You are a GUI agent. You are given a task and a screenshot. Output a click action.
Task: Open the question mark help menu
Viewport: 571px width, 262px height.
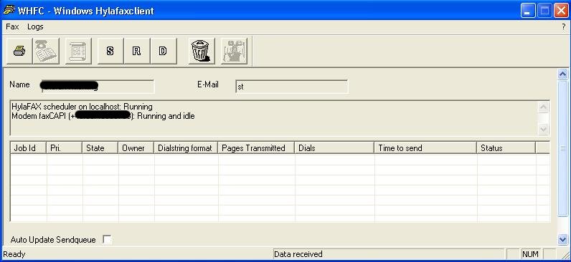coord(564,27)
